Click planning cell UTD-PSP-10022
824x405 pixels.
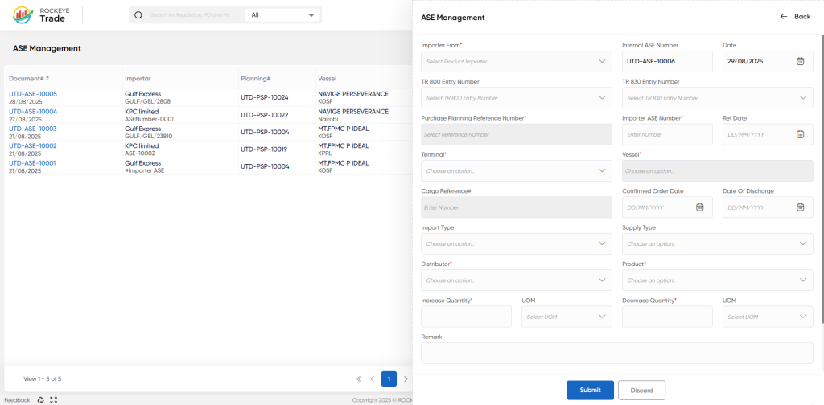pyautogui.click(x=264, y=115)
